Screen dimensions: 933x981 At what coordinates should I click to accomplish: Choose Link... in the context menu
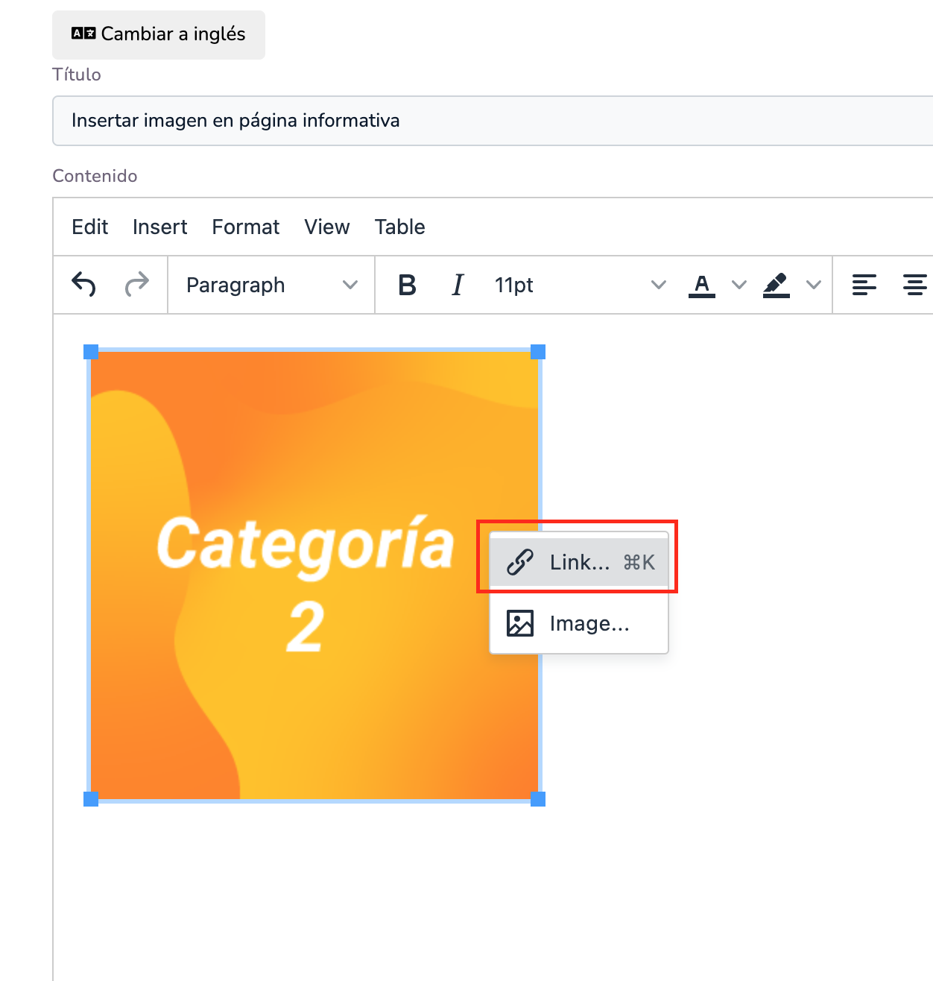click(579, 562)
